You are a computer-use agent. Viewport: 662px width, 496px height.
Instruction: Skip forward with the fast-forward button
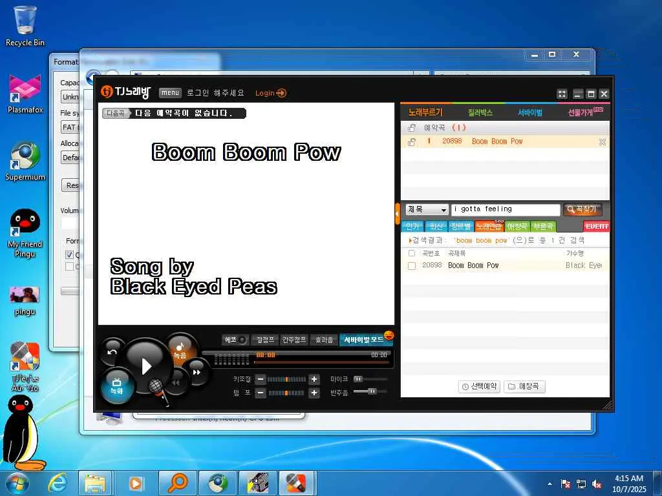coord(197,372)
